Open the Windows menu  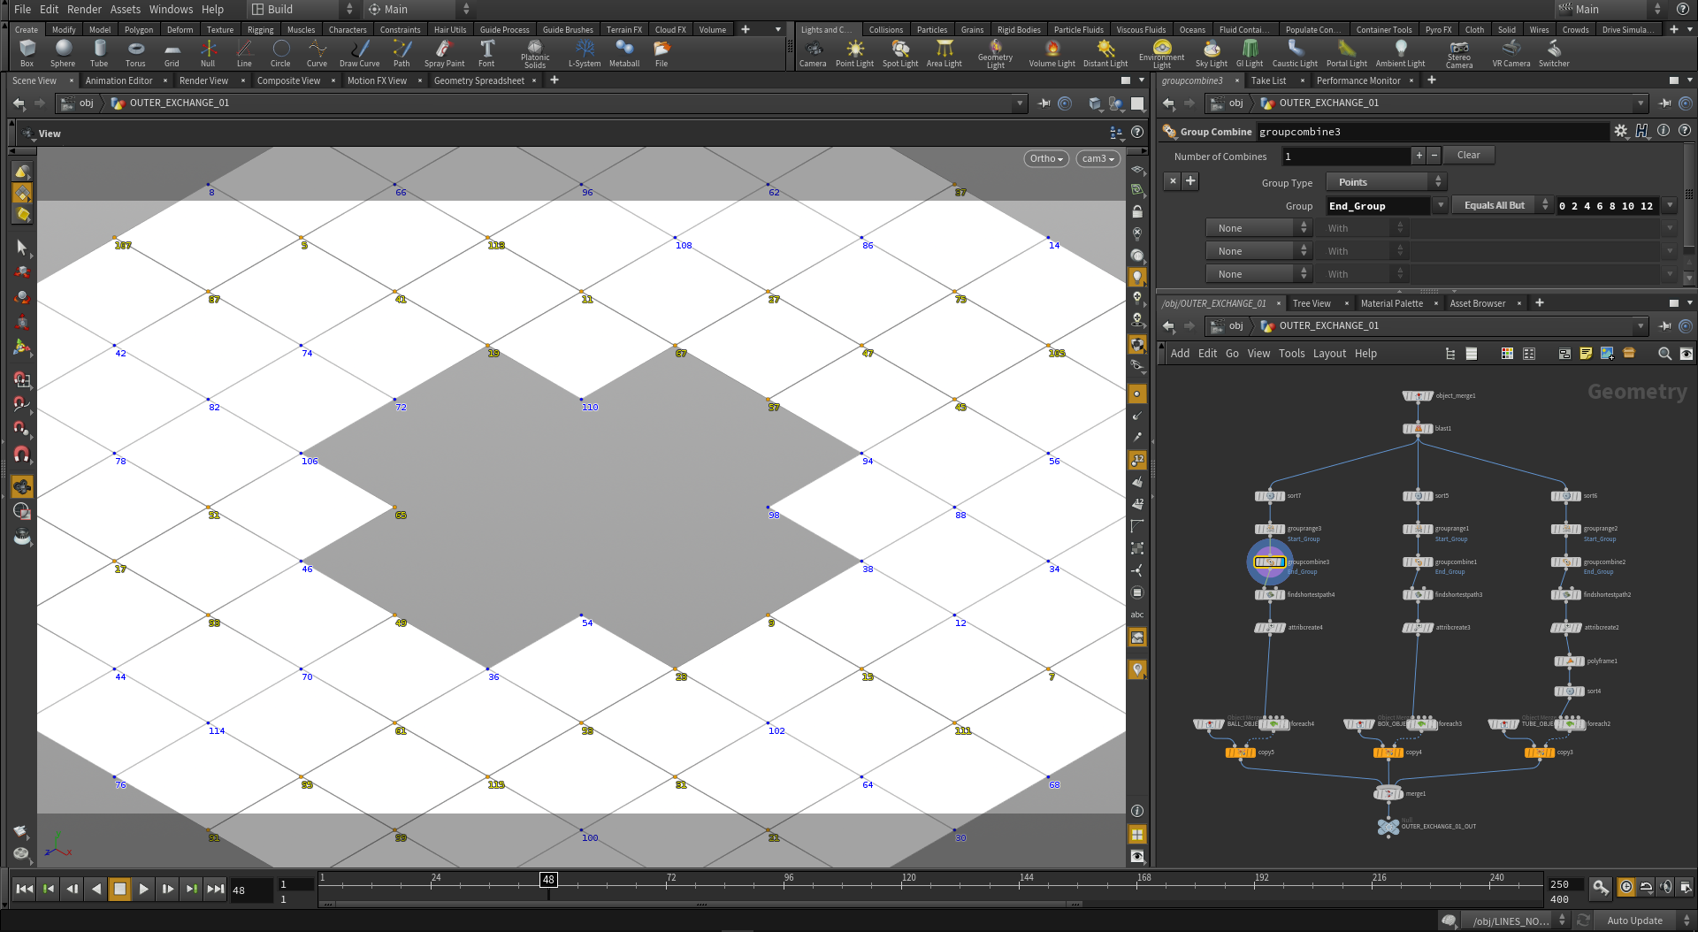tap(171, 9)
